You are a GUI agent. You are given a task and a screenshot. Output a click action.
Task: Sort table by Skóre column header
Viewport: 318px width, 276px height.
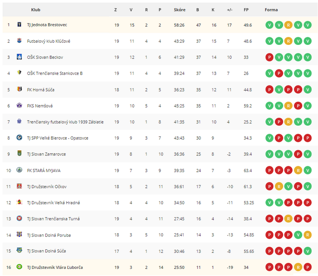pyautogui.click(x=179, y=10)
